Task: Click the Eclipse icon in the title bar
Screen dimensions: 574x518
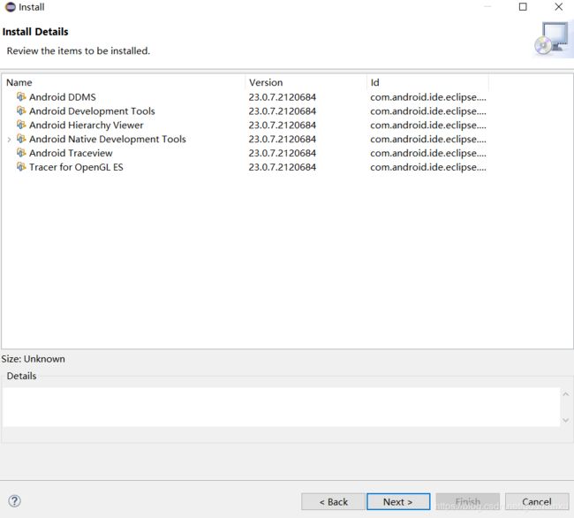Action: coord(11,7)
